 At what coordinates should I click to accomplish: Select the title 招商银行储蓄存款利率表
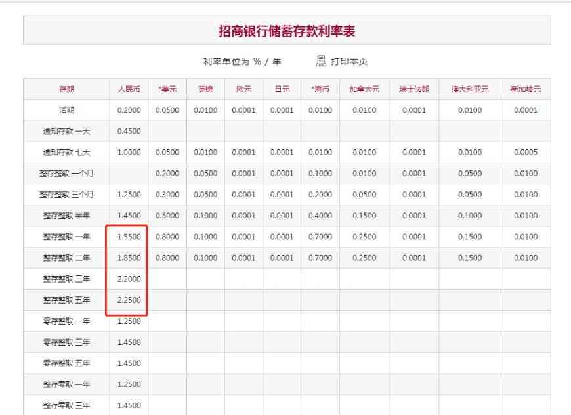pyautogui.click(x=287, y=31)
